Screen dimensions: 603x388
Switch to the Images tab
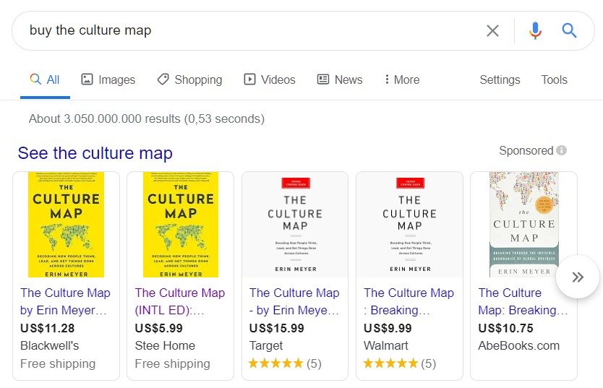pyautogui.click(x=108, y=79)
